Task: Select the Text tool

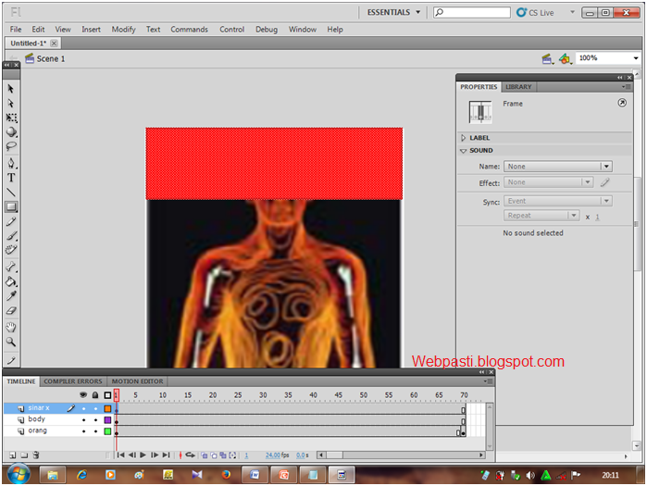Action: 11,178
